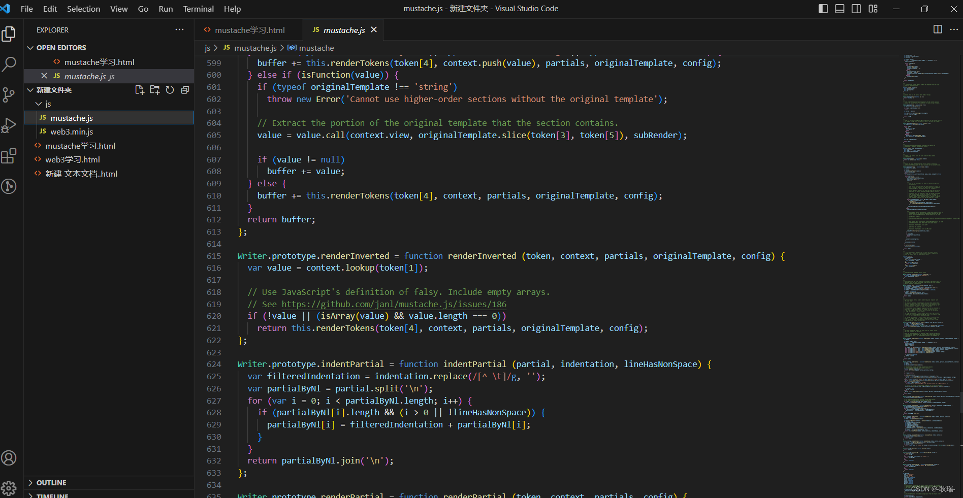This screenshot has width=963, height=498.
Task: Follow the github.com/janl/mustache.js/issues/186 link
Action: pyautogui.click(x=394, y=304)
